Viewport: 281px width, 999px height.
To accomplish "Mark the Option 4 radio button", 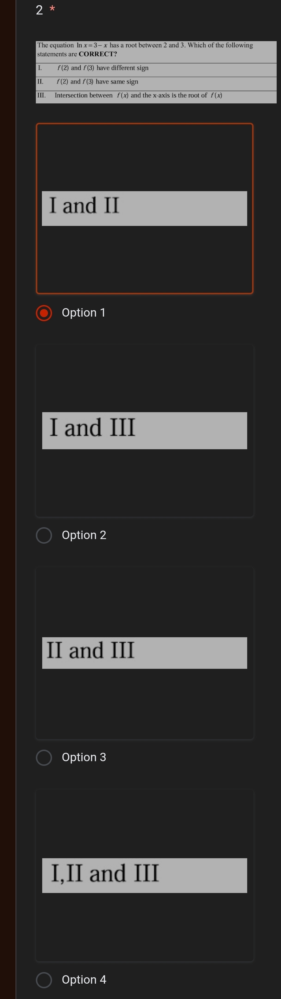I will [x=44, y=980].
